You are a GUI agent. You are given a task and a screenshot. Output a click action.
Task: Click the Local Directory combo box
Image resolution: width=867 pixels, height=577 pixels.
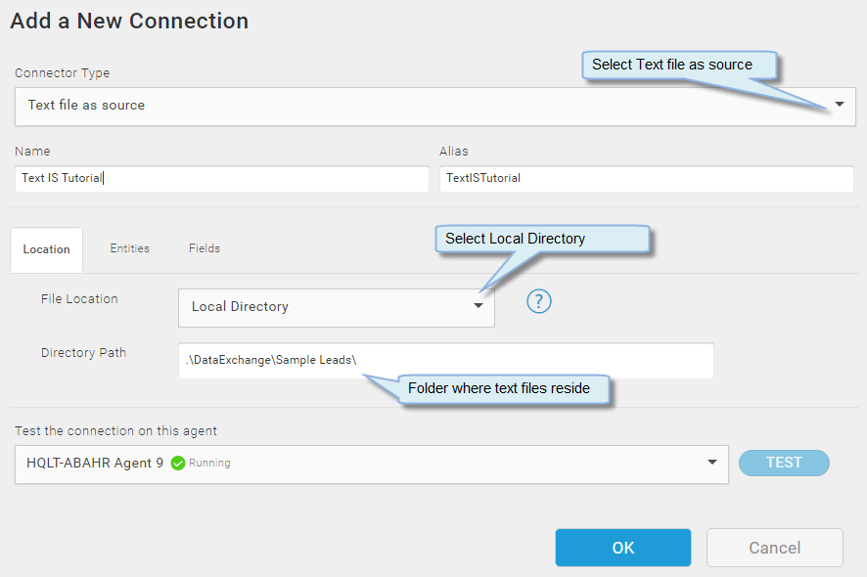[x=337, y=308]
